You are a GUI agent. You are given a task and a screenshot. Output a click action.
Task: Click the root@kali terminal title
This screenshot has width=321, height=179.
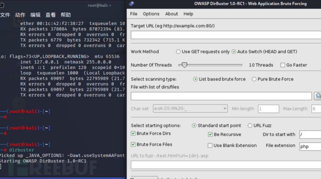[99, 6]
